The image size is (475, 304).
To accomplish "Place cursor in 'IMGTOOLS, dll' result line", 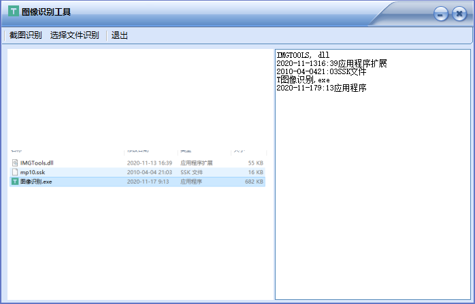I will (304, 55).
